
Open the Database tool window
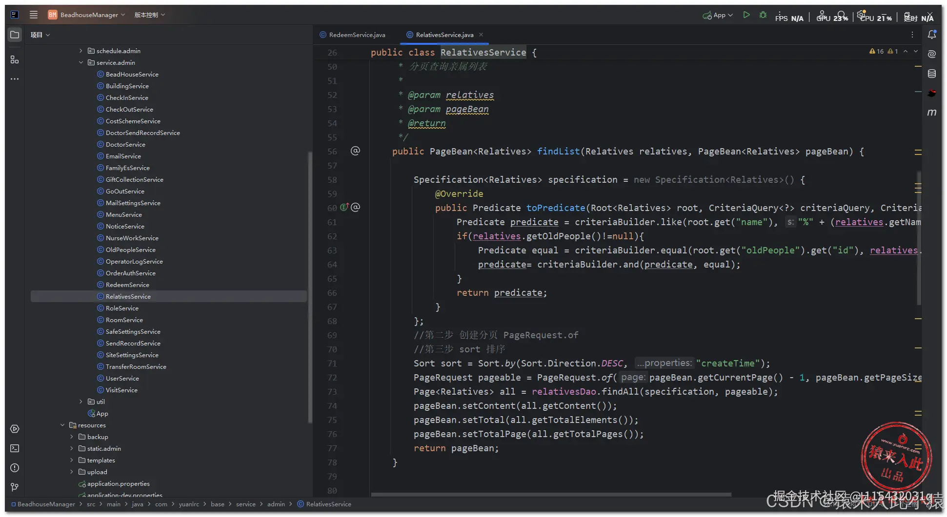pos(932,74)
